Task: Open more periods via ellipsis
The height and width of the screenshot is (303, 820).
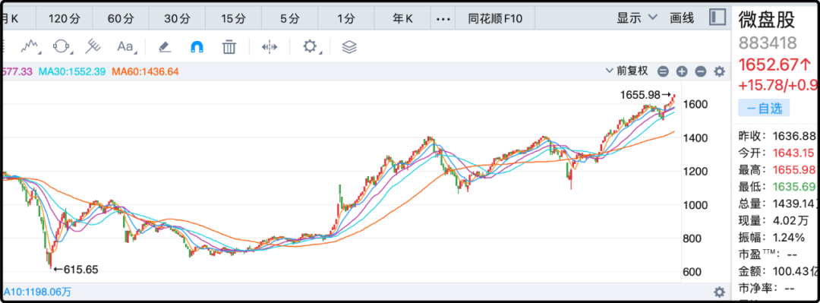Action: [x=443, y=19]
